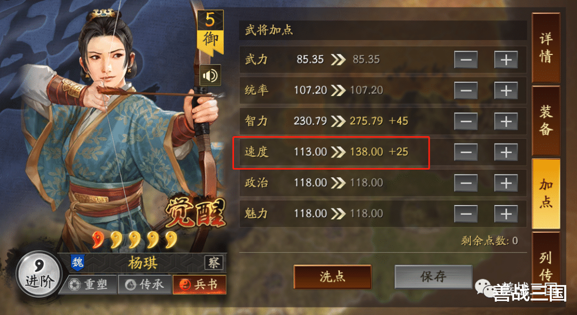Tap the 5 御 rank banner
The width and height of the screenshot is (577, 315).
(210, 33)
